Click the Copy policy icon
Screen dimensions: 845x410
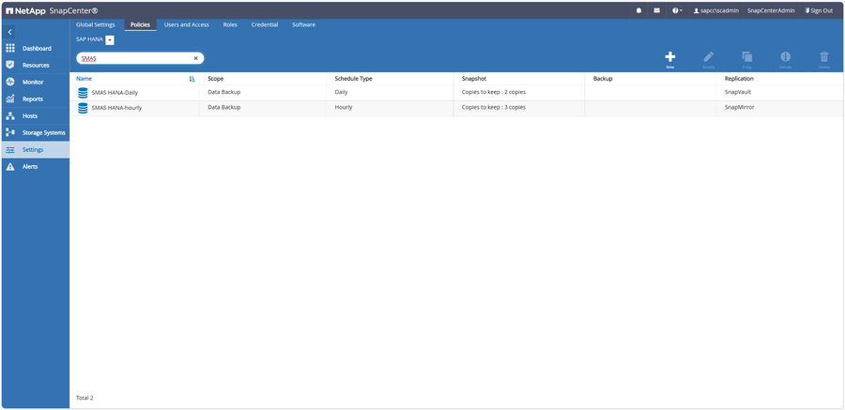click(x=747, y=57)
